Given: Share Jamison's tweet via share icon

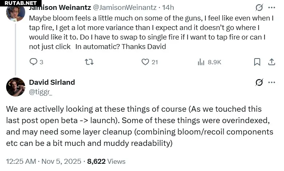Looking at the screenshot, I should coord(272,62).
